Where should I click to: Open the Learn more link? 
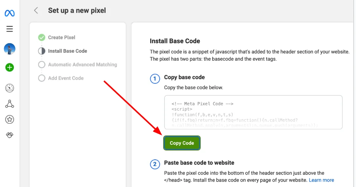(x=321, y=180)
